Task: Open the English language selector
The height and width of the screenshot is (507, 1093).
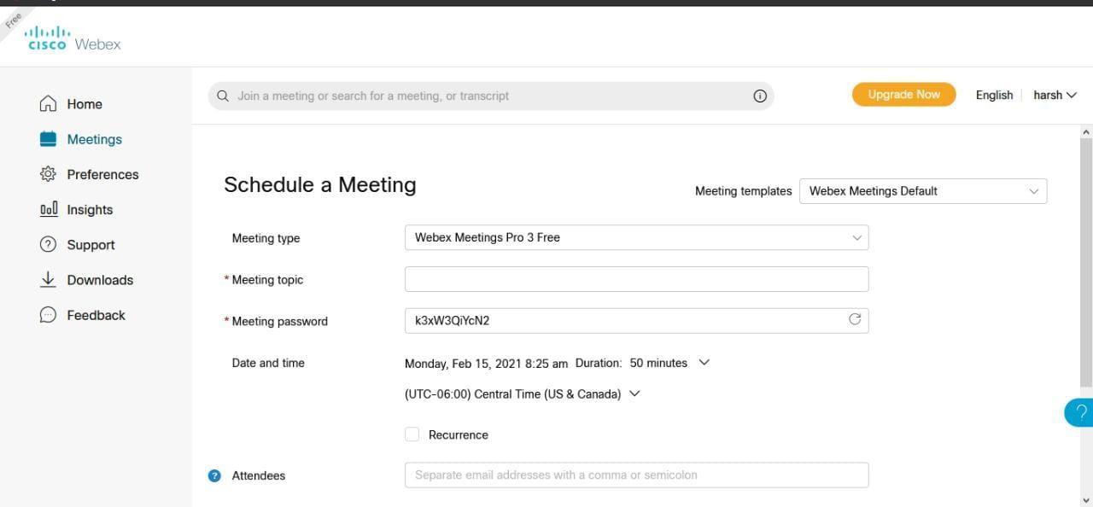Action: (994, 95)
